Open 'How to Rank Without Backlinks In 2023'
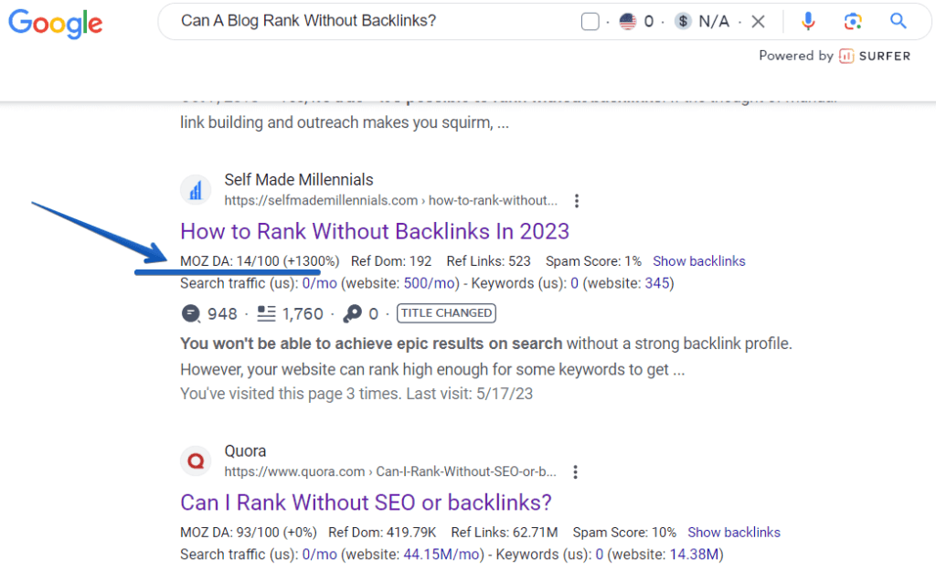The width and height of the screenshot is (936, 571). (x=375, y=231)
